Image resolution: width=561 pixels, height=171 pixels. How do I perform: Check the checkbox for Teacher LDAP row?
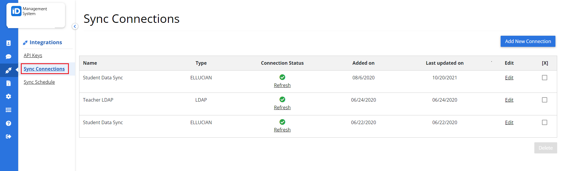click(x=545, y=100)
